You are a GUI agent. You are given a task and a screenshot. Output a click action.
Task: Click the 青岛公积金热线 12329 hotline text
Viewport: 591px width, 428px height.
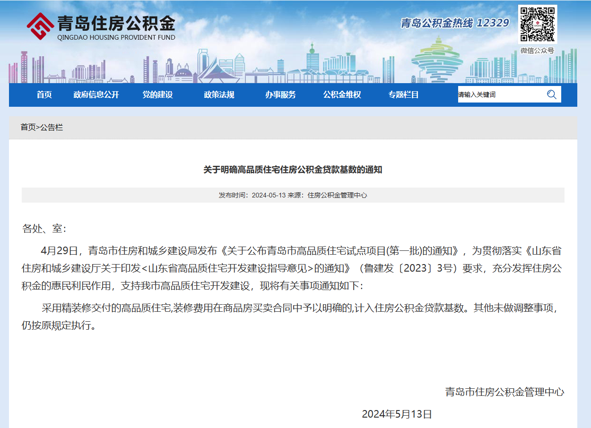point(454,23)
